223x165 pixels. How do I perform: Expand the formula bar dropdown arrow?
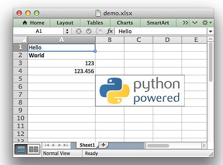pos(210,32)
